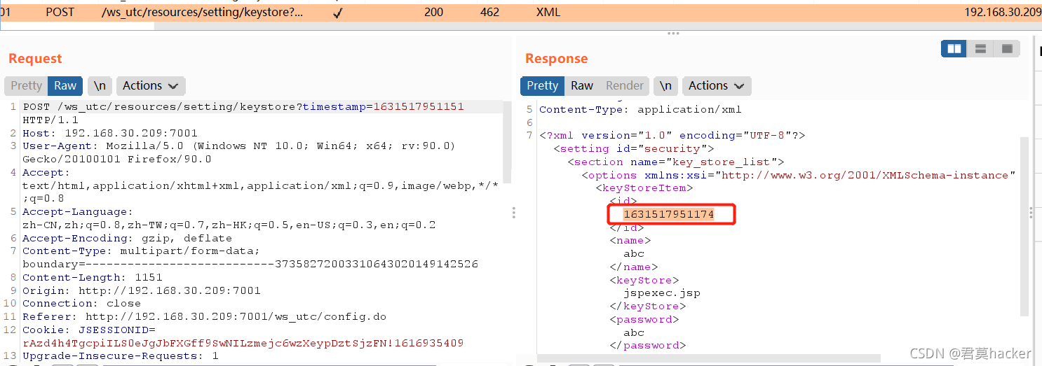The width and height of the screenshot is (1042, 366).
Task: Open Actions dropdown in Request panel
Action: point(151,85)
